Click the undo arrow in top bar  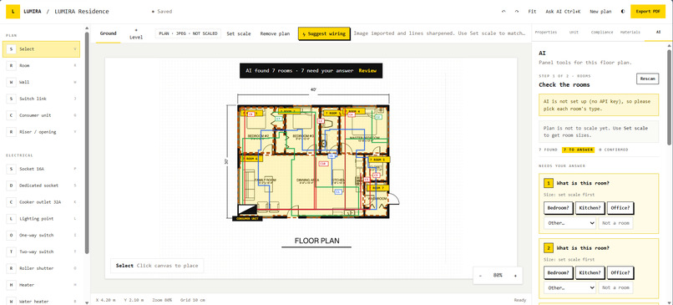(503, 12)
